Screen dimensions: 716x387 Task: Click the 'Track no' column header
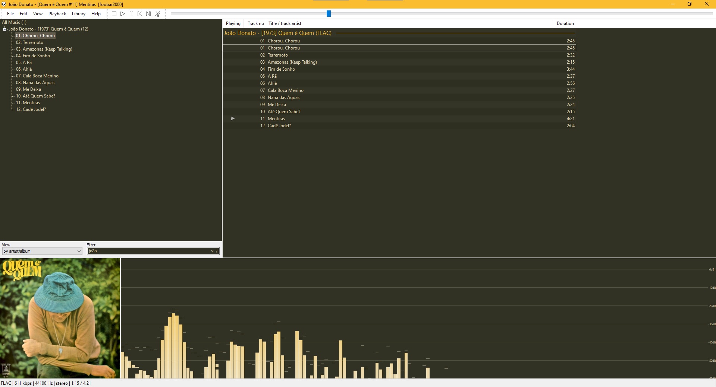click(x=255, y=23)
